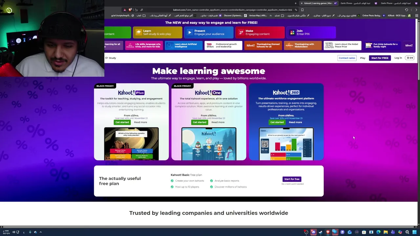420x236 pixels.
Task: Click the Brave Shields lion icon
Action: (x=130, y=10)
